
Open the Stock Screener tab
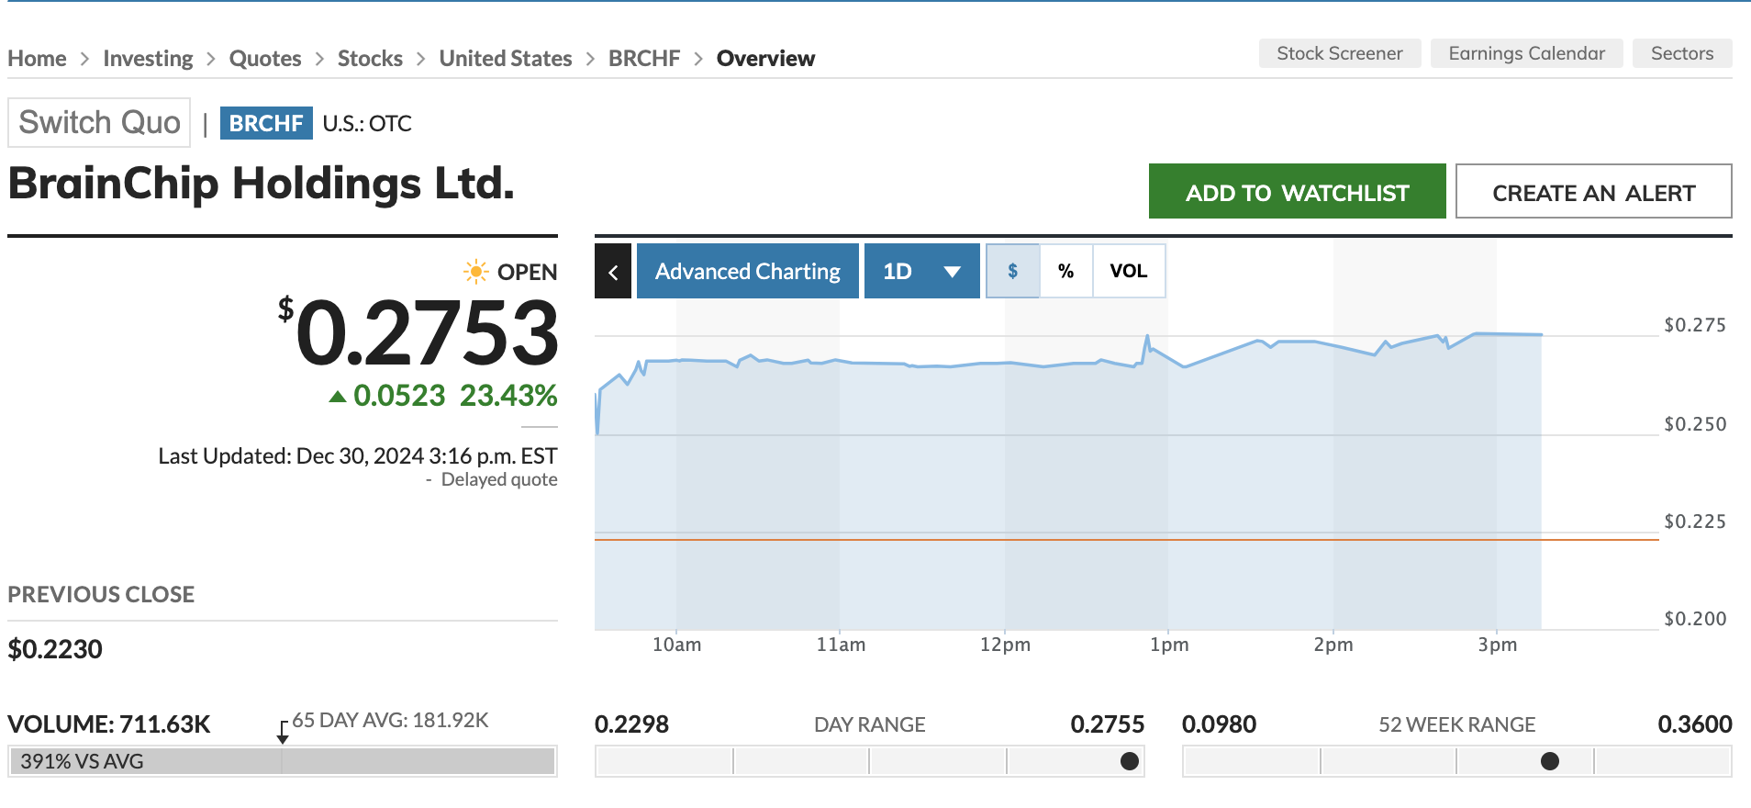click(1339, 53)
